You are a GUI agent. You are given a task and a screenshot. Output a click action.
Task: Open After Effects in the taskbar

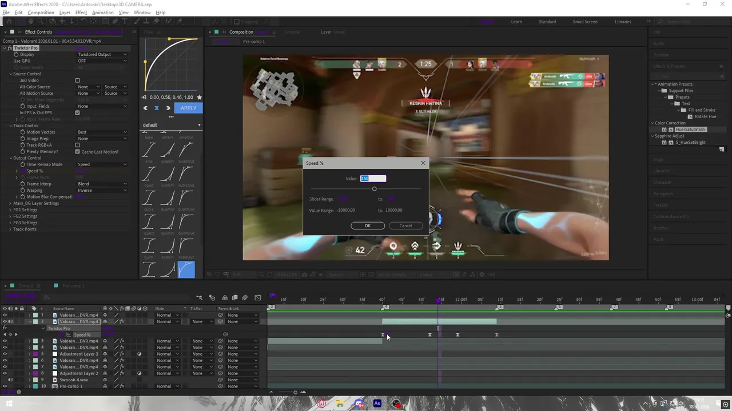coord(377,404)
